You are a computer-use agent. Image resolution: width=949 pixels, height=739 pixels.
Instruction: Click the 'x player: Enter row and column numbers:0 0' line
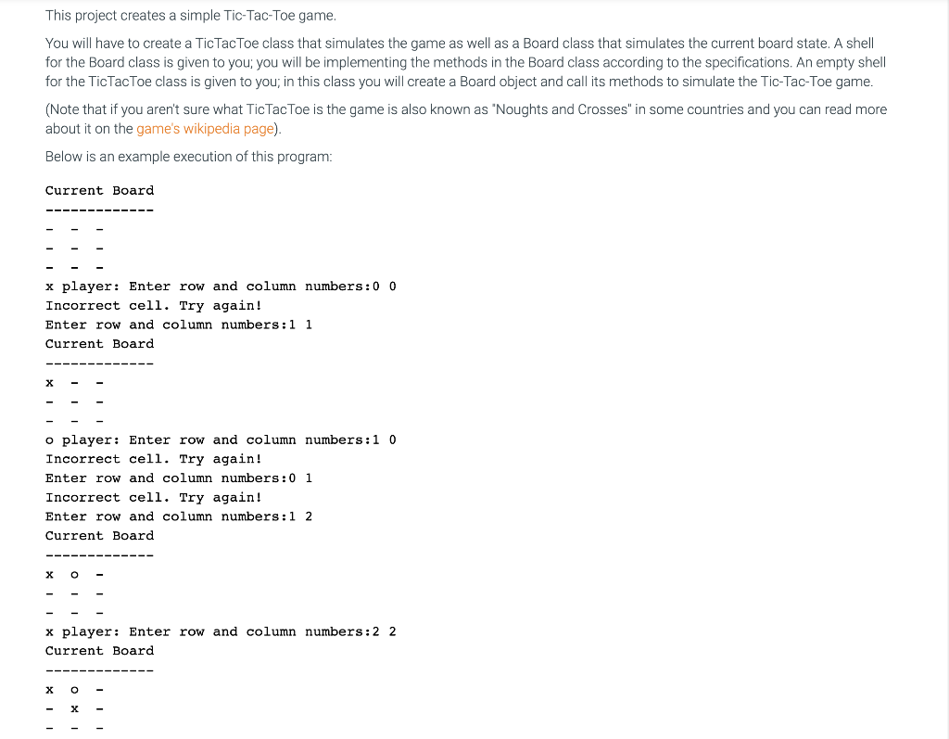pos(221,287)
